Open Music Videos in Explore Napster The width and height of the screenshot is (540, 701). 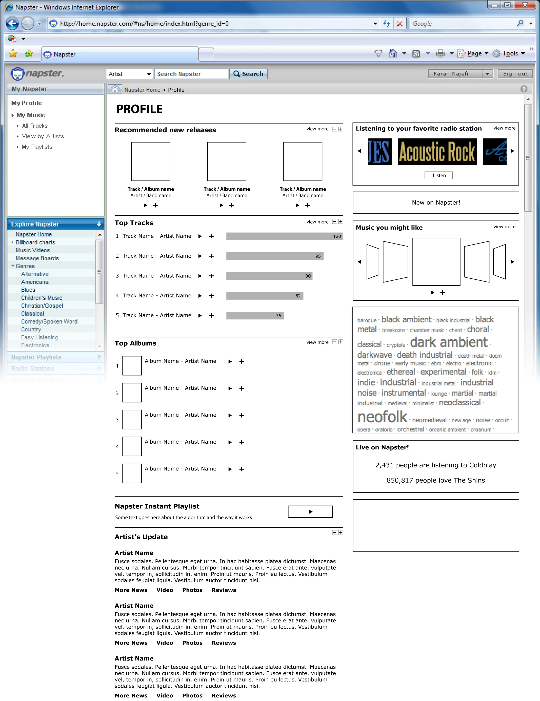click(33, 250)
